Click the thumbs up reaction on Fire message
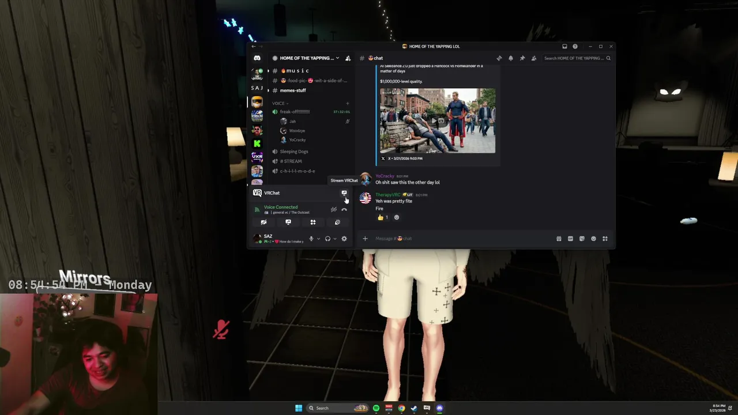 [x=383, y=217]
